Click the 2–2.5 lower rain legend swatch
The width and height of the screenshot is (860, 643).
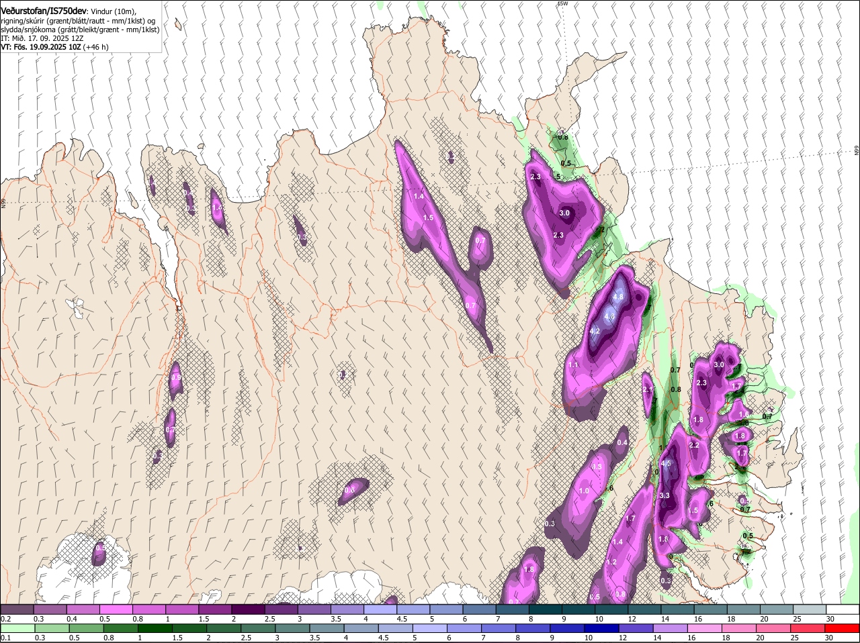coord(224,628)
